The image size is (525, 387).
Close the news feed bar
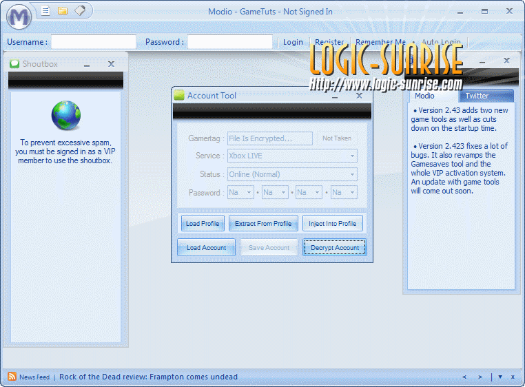(513, 377)
